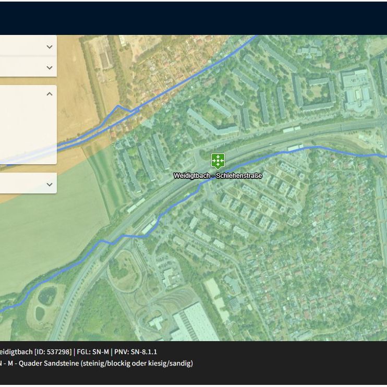Expand the second collapsed sidebar panel
Viewport: 387px width, 387px height.
tap(50, 67)
